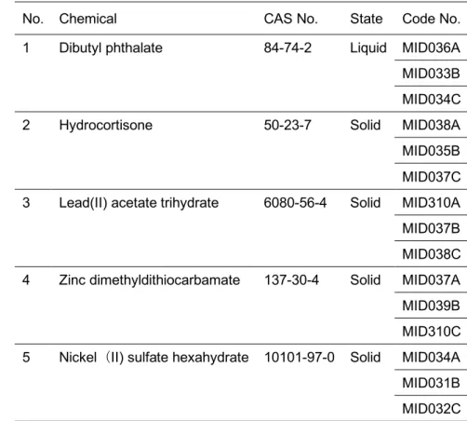The height and width of the screenshot is (421, 467).
Task: Select code MID035B
Action: pos(432,151)
